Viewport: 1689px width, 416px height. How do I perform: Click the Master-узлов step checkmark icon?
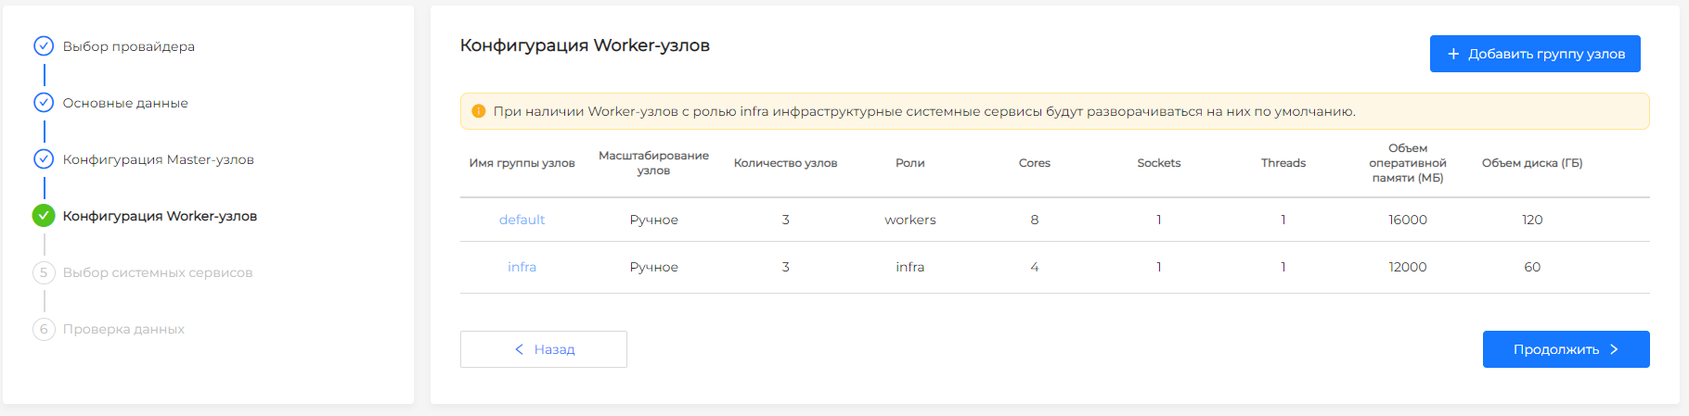(44, 159)
